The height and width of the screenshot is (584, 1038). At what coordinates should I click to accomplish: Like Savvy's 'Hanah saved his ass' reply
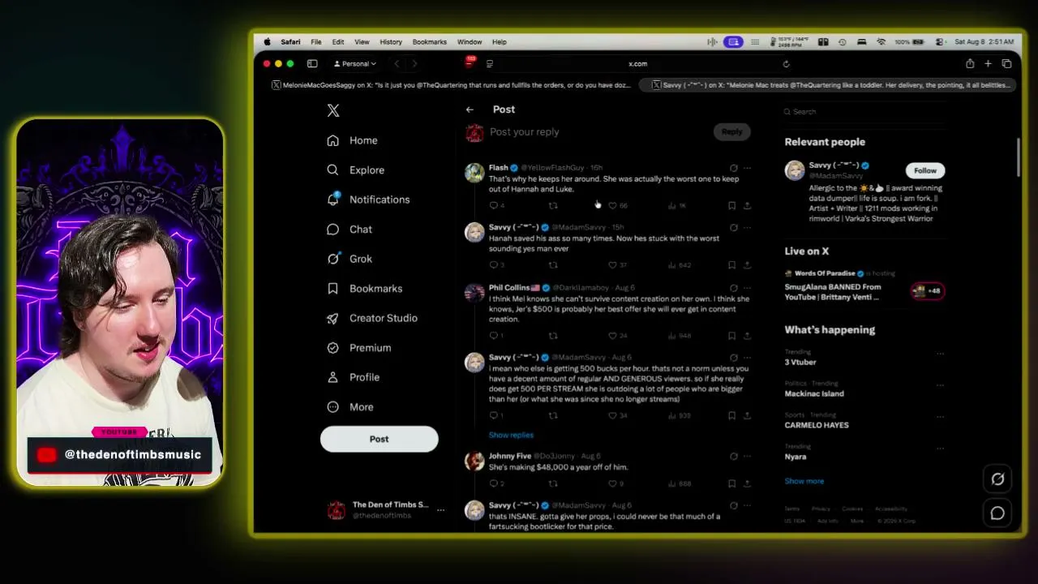(x=613, y=265)
